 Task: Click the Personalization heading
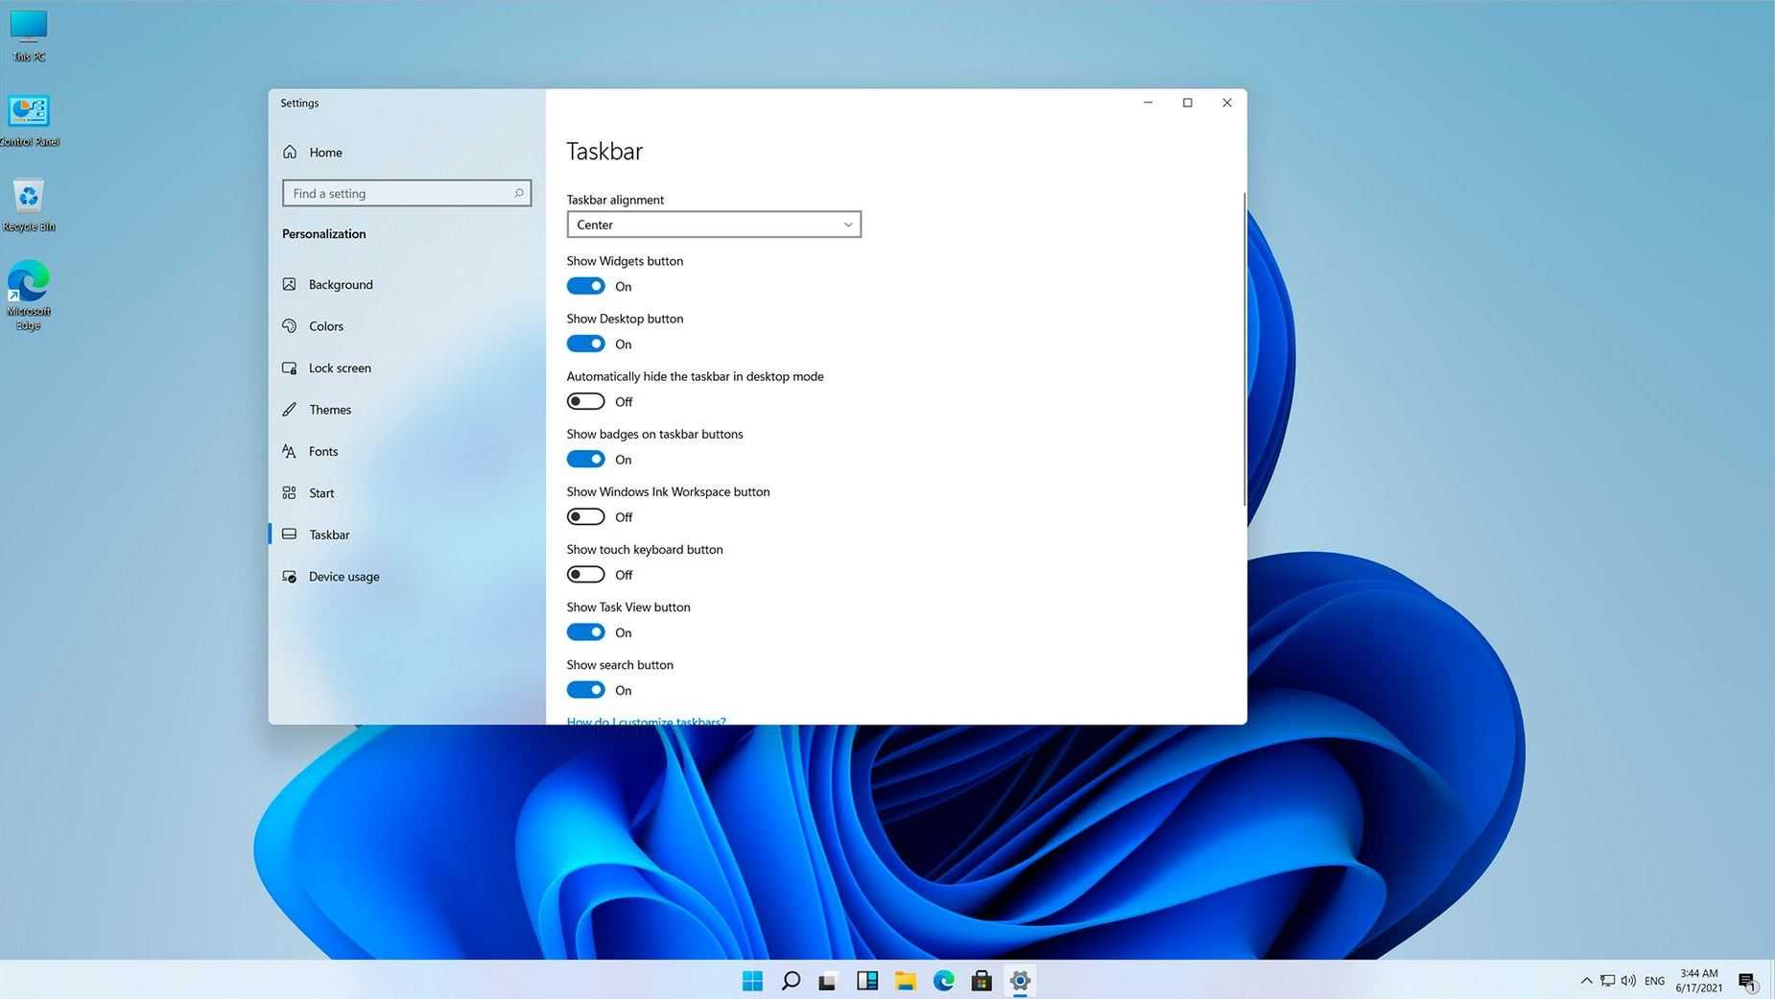[x=323, y=233]
